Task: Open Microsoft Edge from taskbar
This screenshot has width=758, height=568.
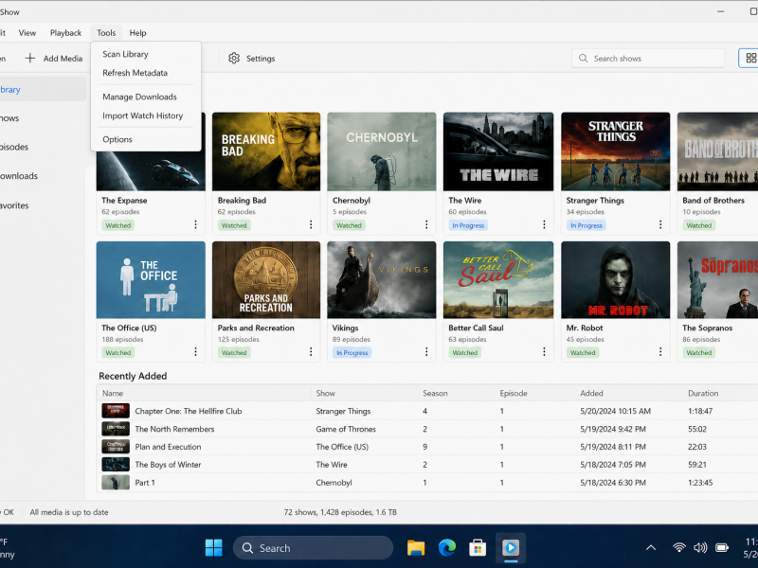Action: [x=446, y=548]
